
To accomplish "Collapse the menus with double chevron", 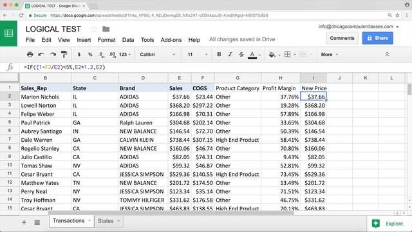I will pos(387,54).
